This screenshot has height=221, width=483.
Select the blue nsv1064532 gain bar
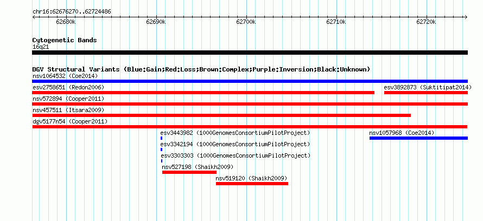[250, 81]
